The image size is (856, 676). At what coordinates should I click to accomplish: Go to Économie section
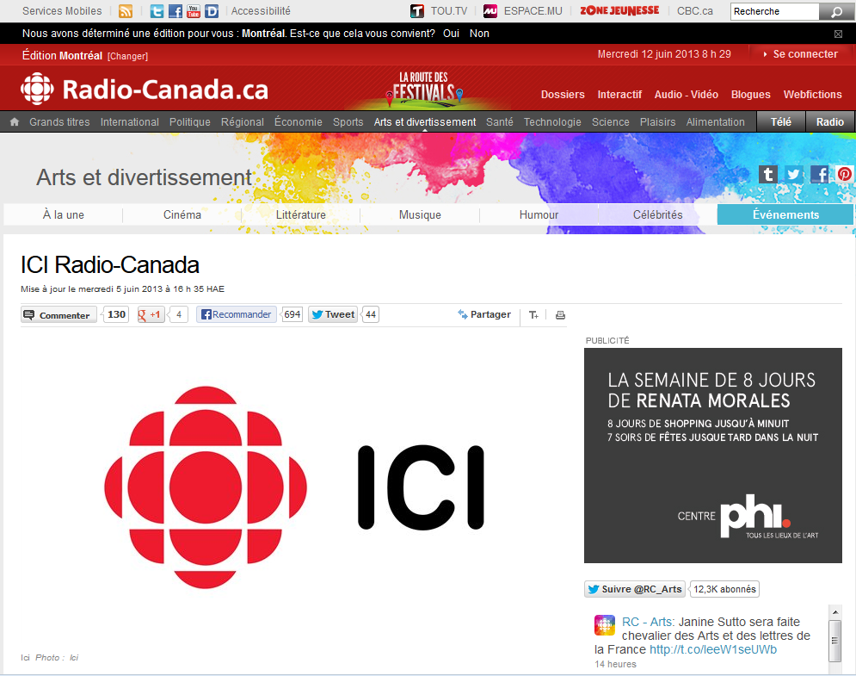tap(298, 122)
